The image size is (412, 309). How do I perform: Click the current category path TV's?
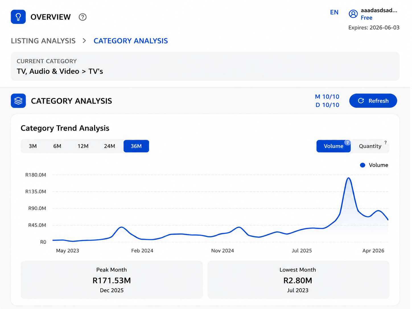point(60,71)
